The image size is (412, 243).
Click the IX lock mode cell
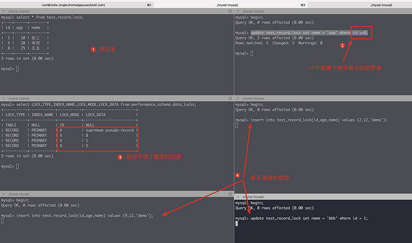coord(62,125)
